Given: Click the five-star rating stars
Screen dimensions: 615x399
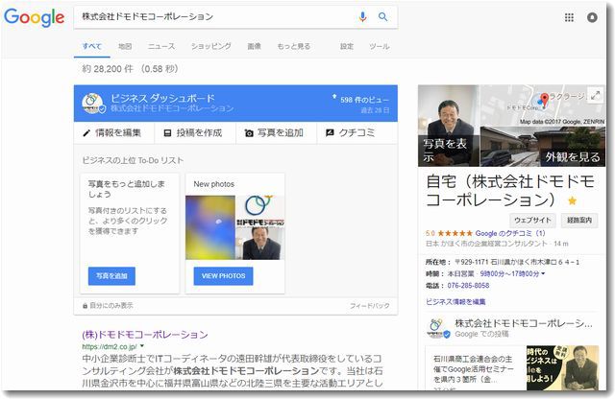Looking at the screenshot, I should tap(455, 233).
